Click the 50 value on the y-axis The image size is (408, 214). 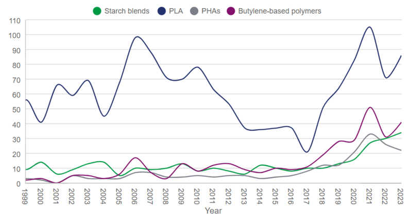(x=15, y=109)
